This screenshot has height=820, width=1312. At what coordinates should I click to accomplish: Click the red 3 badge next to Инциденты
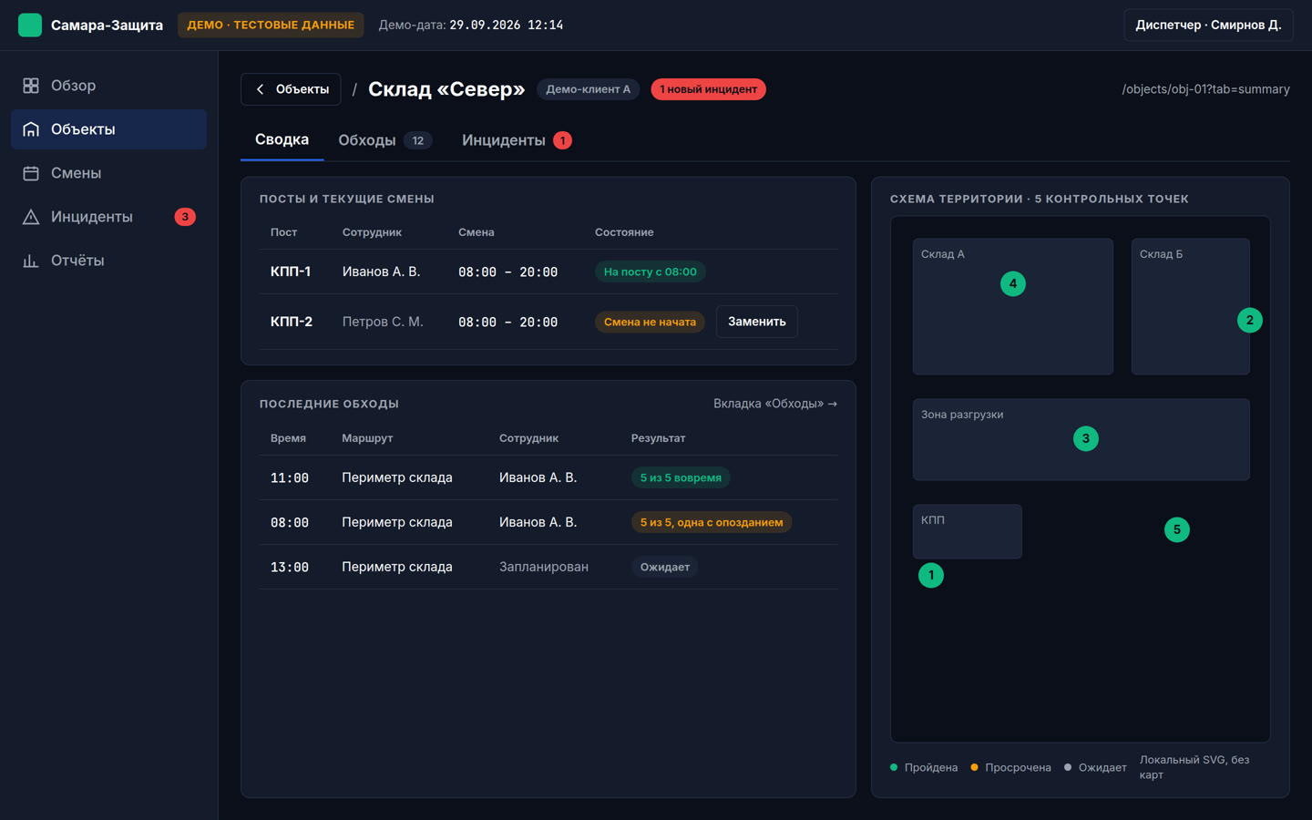[185, 217]
